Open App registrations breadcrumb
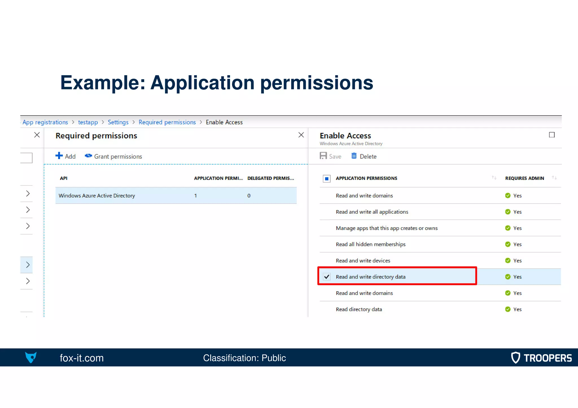Image resolution: width=578 pixels, height=408 pixels. pyautogui.click(x=45, y=122)
